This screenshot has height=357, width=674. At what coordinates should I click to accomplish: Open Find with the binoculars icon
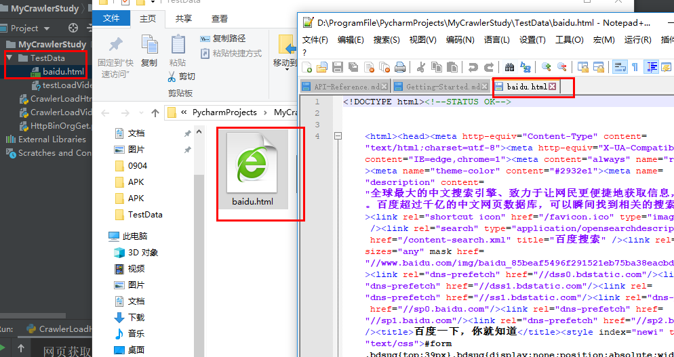[x=509, y=67]
